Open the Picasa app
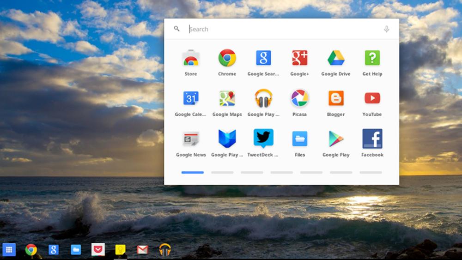 300,98
